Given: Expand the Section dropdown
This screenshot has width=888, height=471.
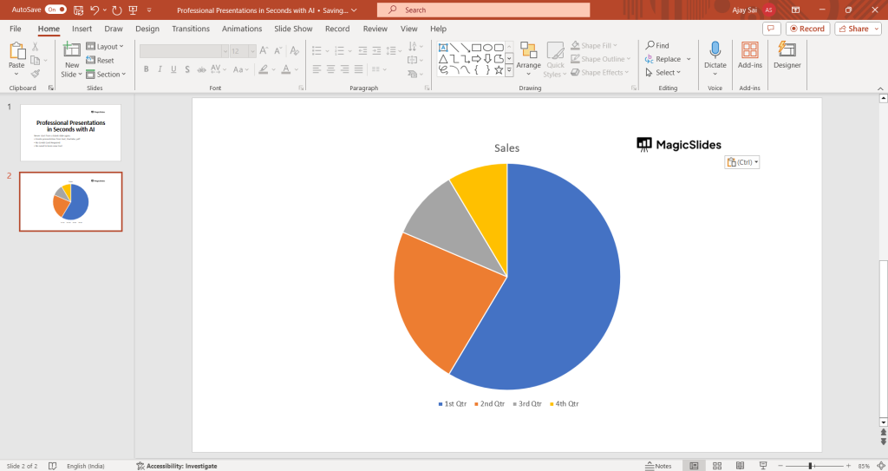Looking at the screenshot, I should (x=106, y=75).
